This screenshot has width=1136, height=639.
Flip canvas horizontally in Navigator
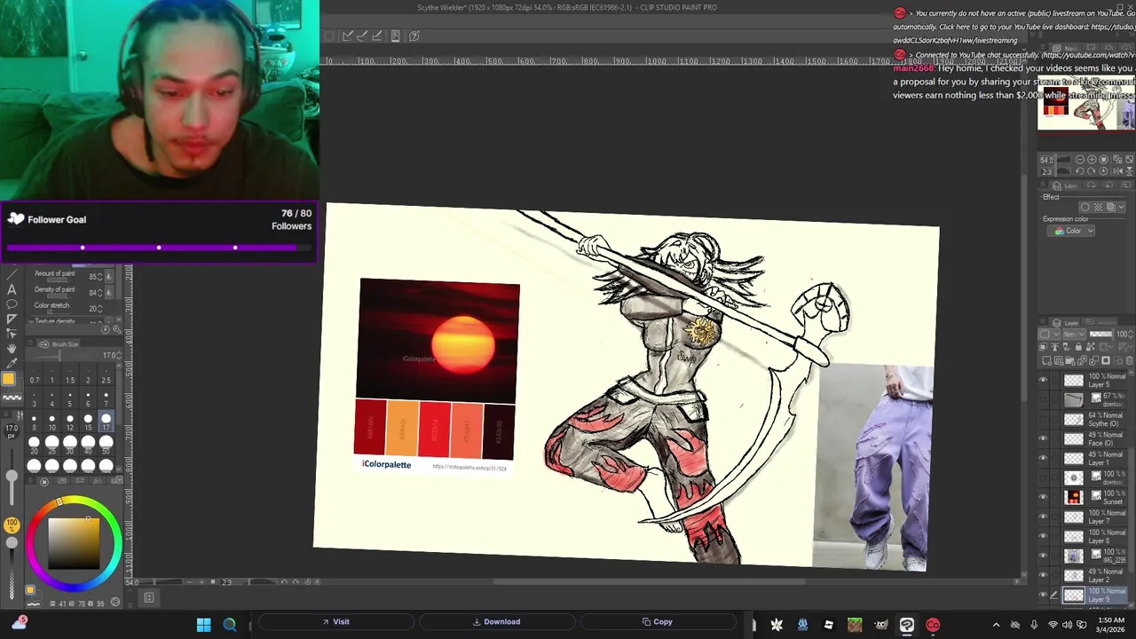click(x=1118, y=171)
